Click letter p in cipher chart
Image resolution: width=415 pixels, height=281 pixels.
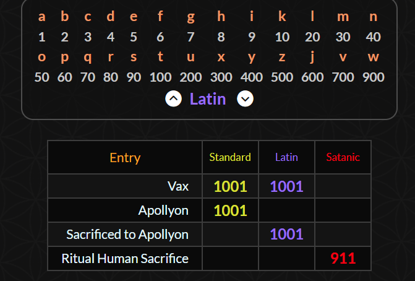point(65,58)
